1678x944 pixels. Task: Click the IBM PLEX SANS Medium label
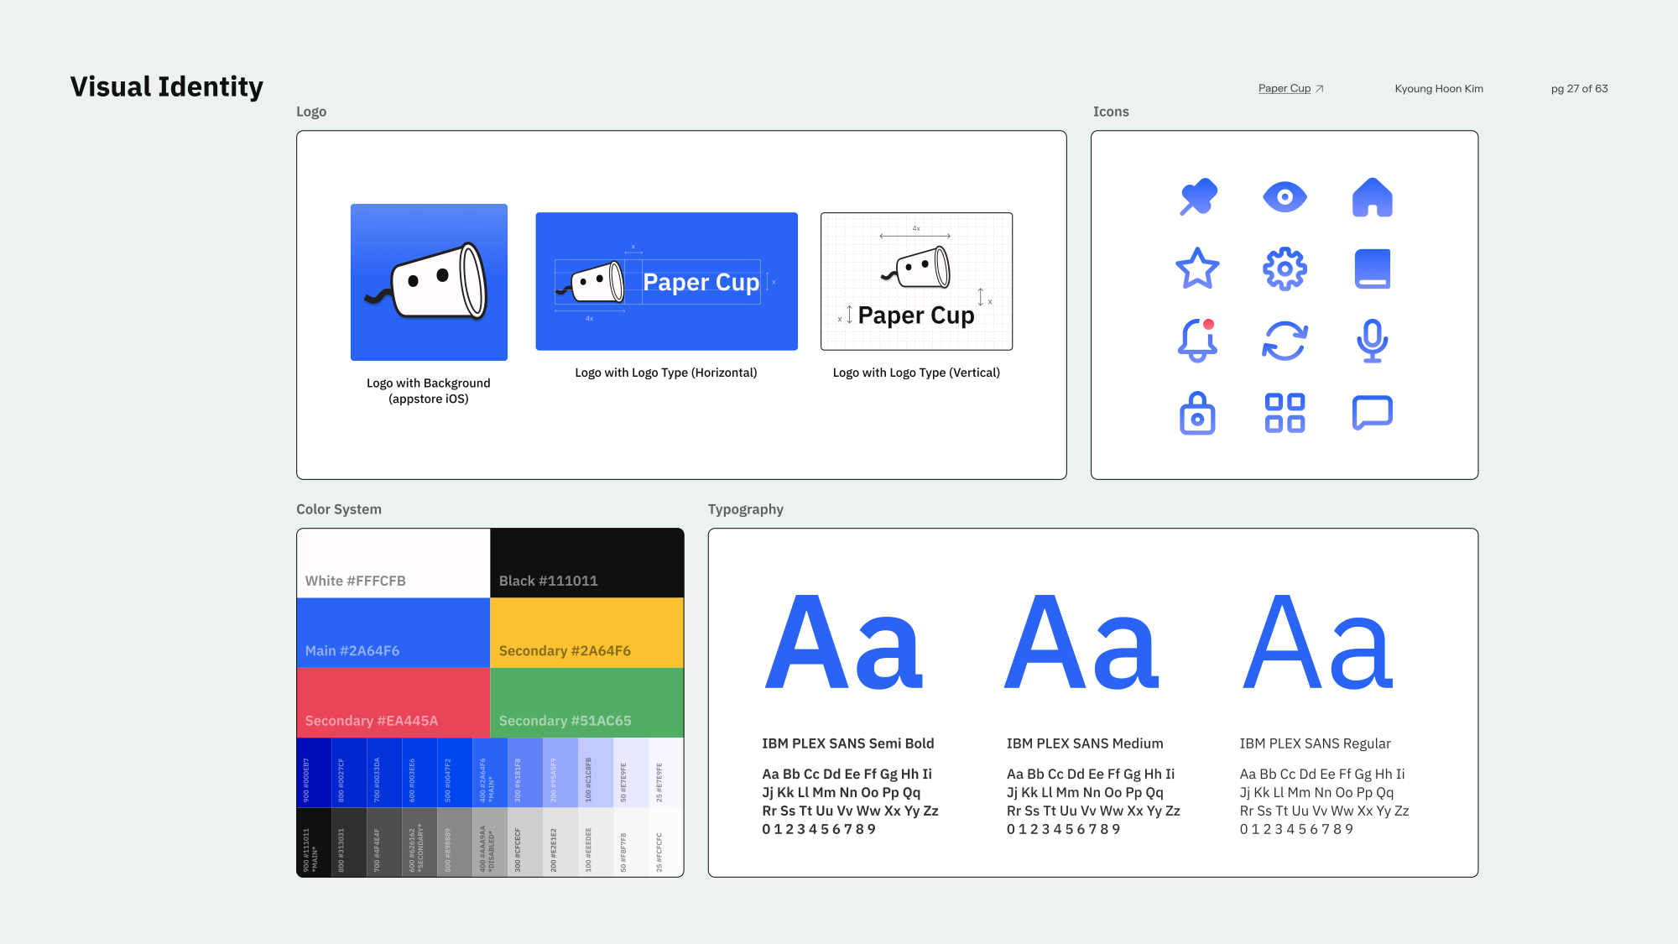click(1085, 743)
